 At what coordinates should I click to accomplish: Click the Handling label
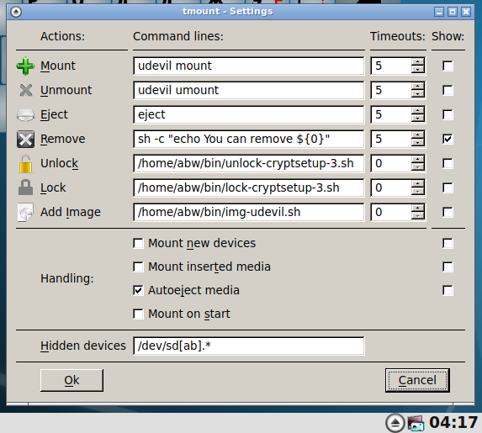tap(67, 279)
